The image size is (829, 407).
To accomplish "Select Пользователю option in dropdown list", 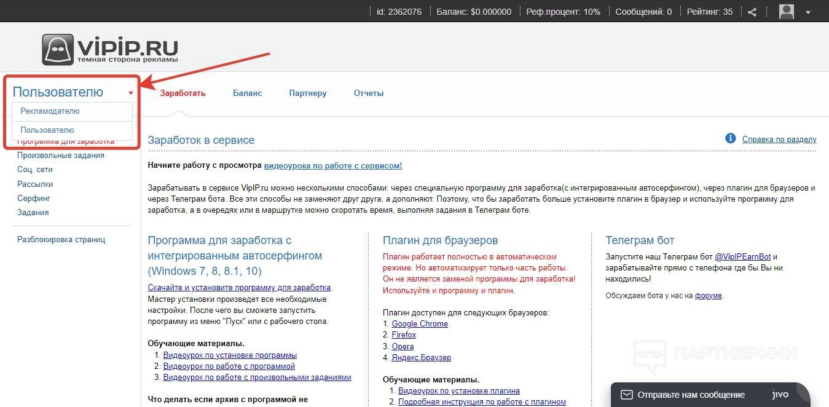I will (x=47, y=130).
